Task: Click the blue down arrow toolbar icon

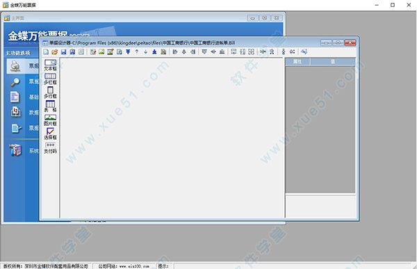Action: pyautogui.click(x=145, y=51)
